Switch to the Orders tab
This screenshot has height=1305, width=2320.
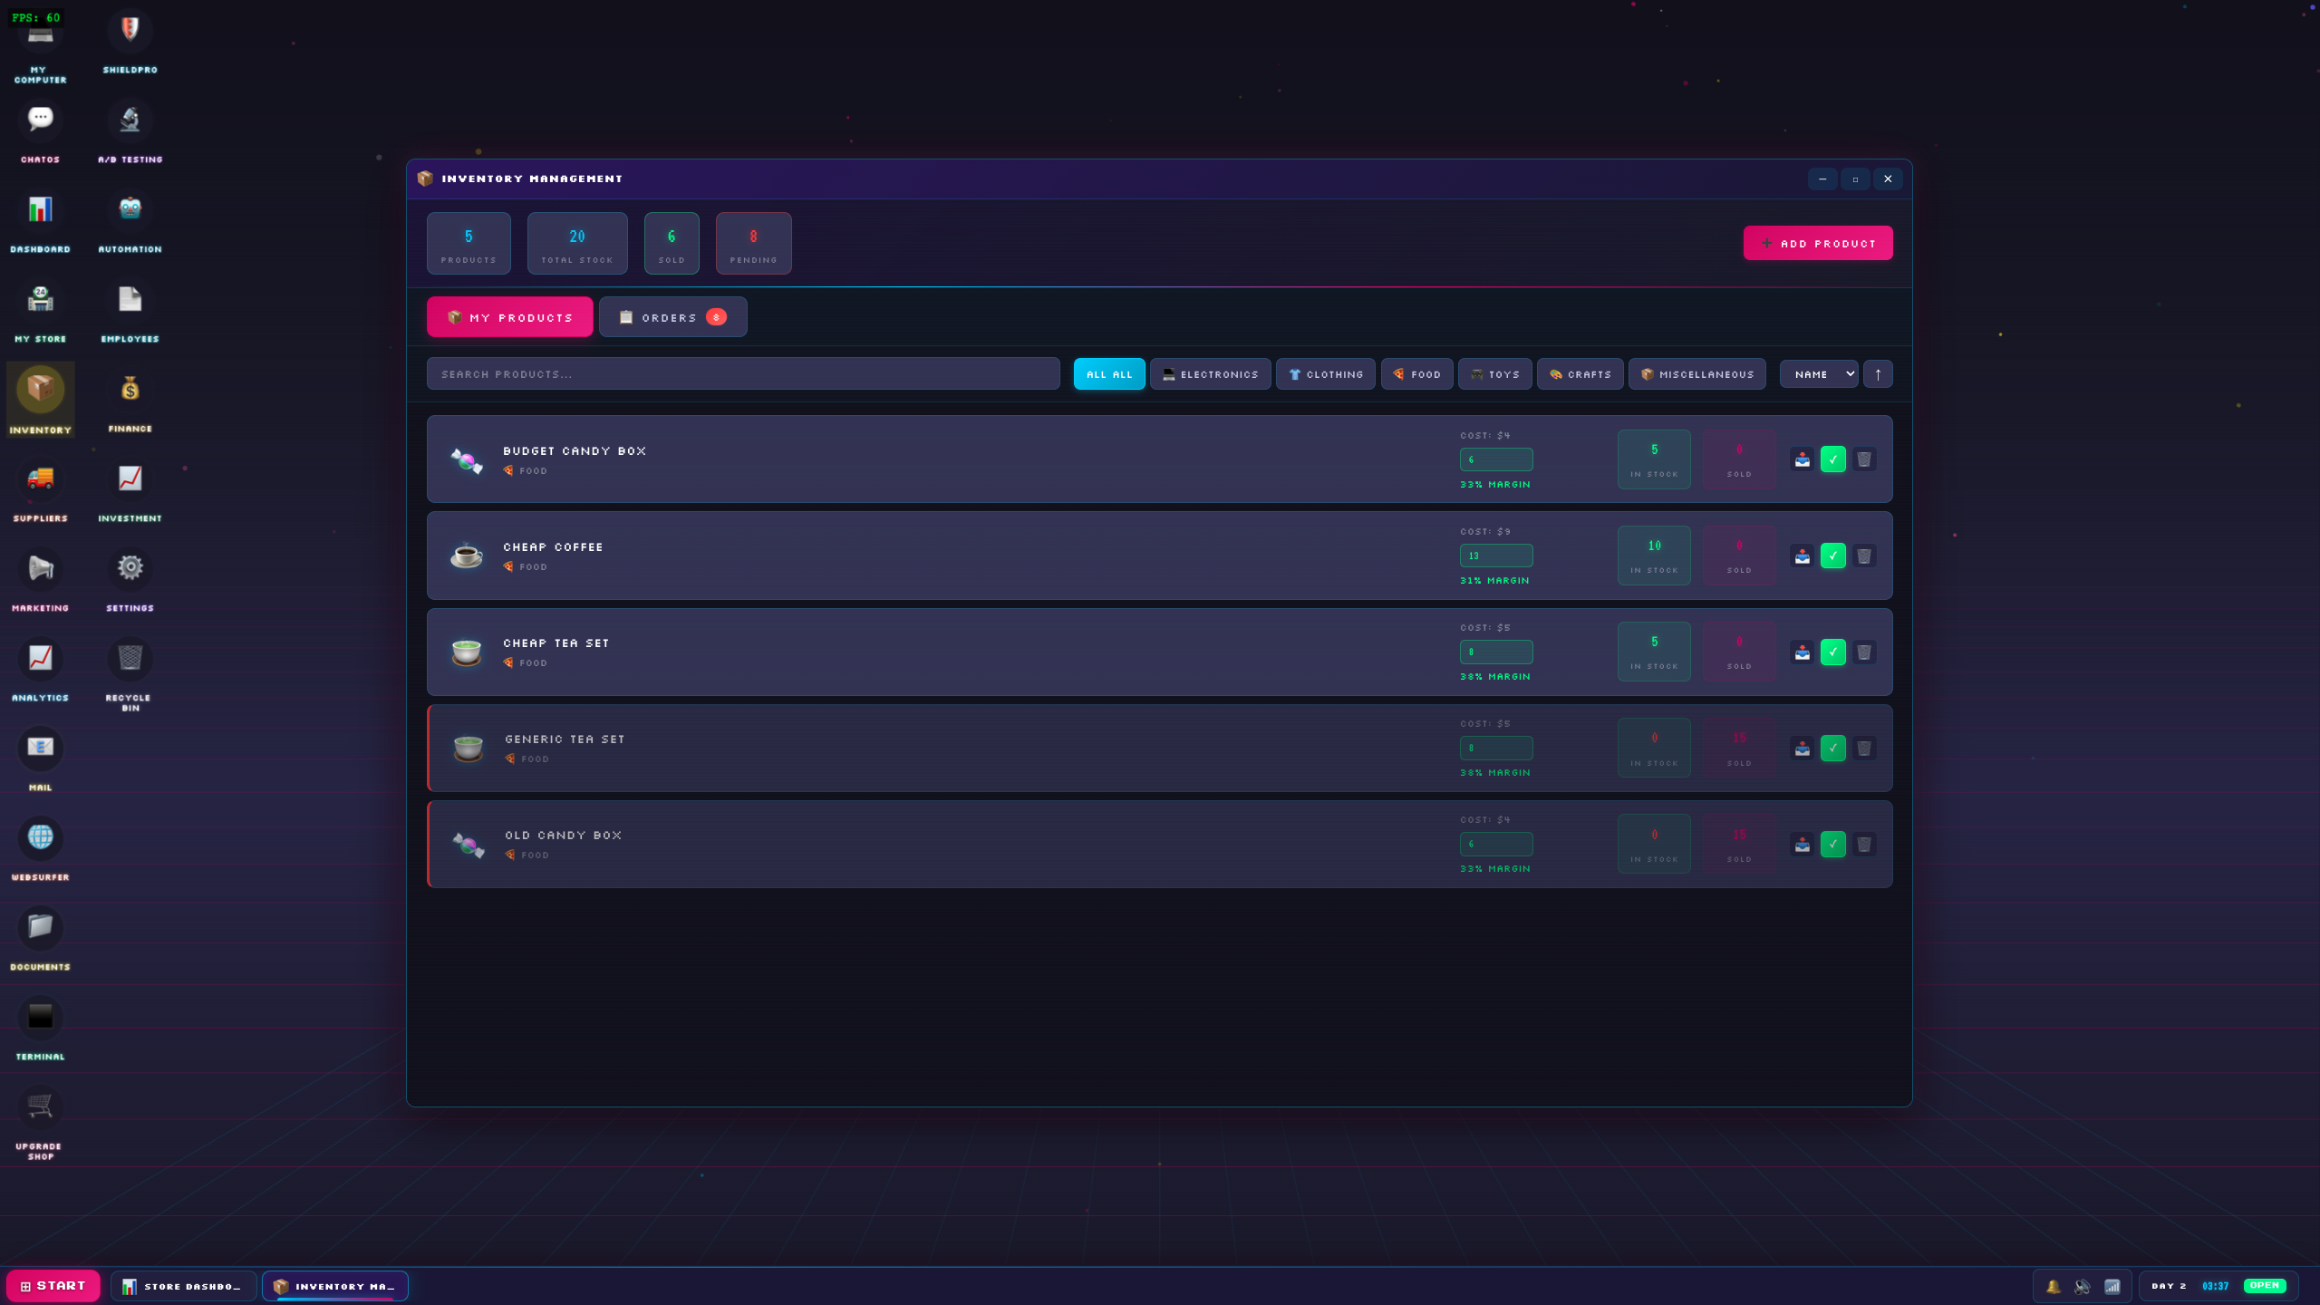[672, 316]
